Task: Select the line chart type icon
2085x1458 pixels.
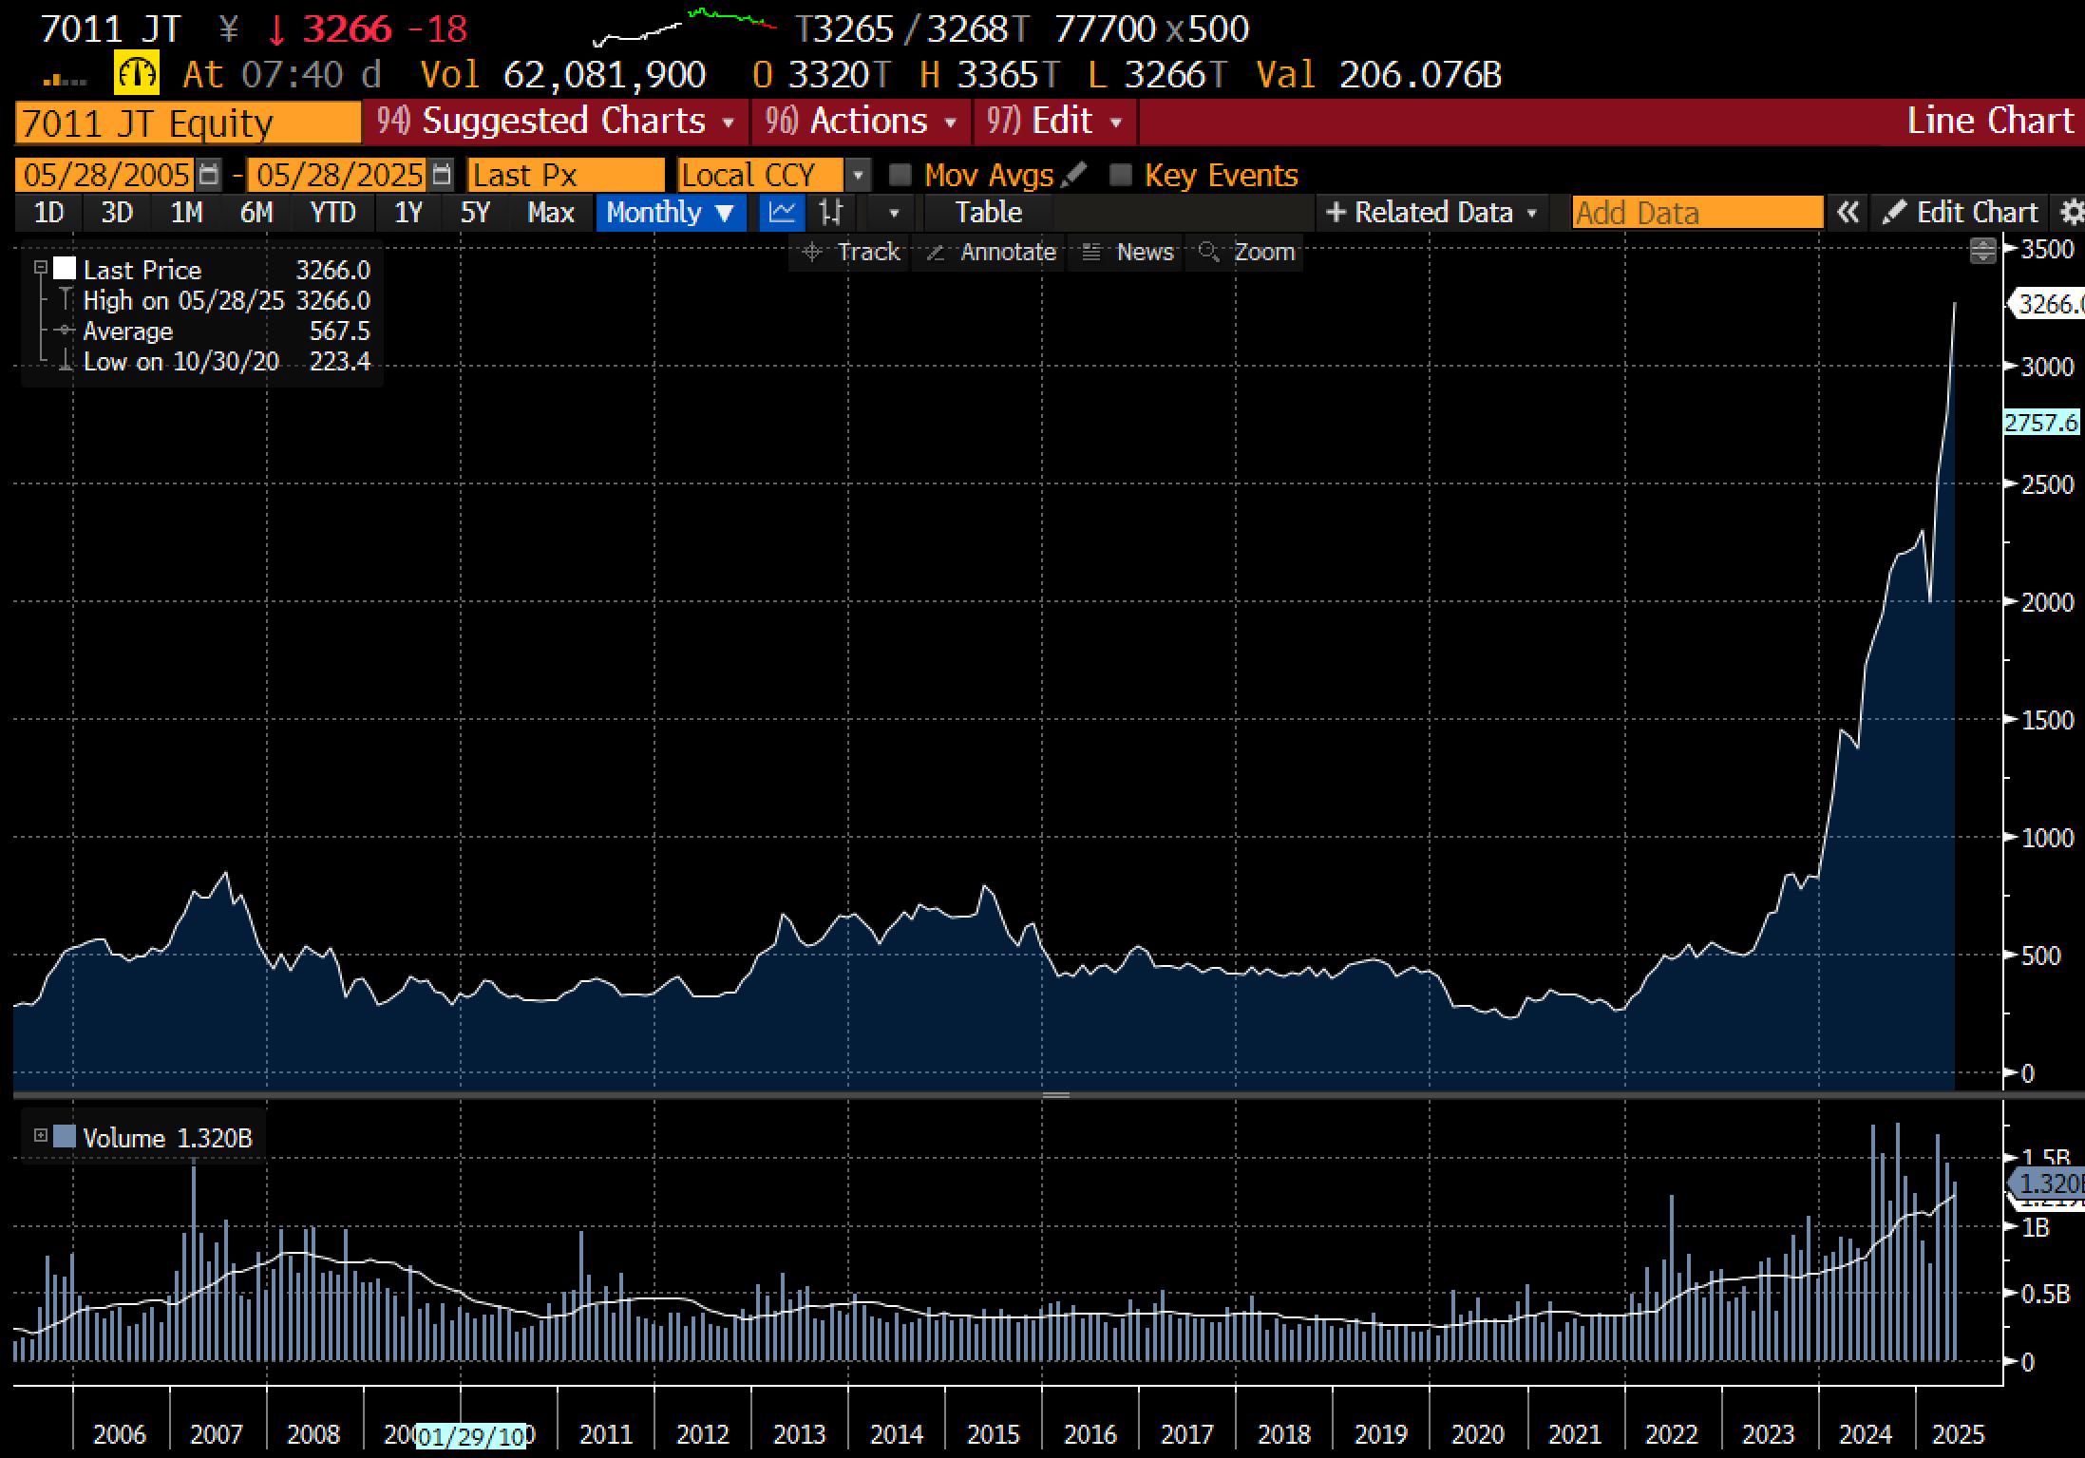Action: point(782,212)
